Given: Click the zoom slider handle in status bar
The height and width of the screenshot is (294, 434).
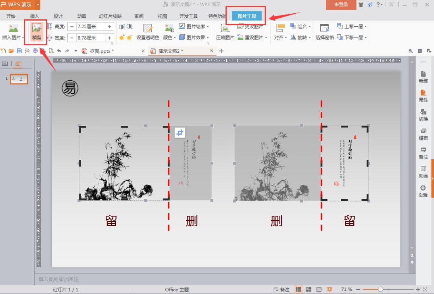Looking at the screenshot, I should pyautogui.click(x=381, y=289).
